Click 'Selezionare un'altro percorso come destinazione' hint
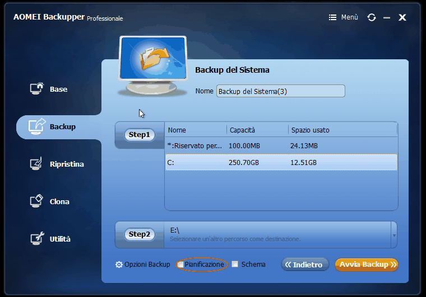Screen dimensions: 426x297 click(x=235, y=239)
